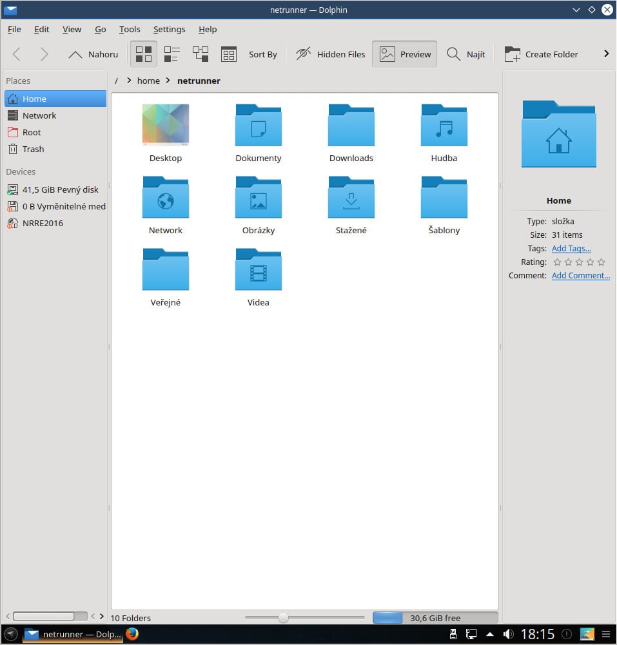Open the View menu
617x645 pixels.
click(72, 29)
